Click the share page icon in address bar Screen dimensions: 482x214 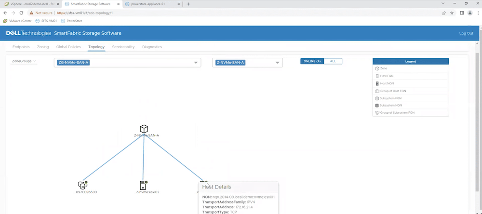point(444,13)
